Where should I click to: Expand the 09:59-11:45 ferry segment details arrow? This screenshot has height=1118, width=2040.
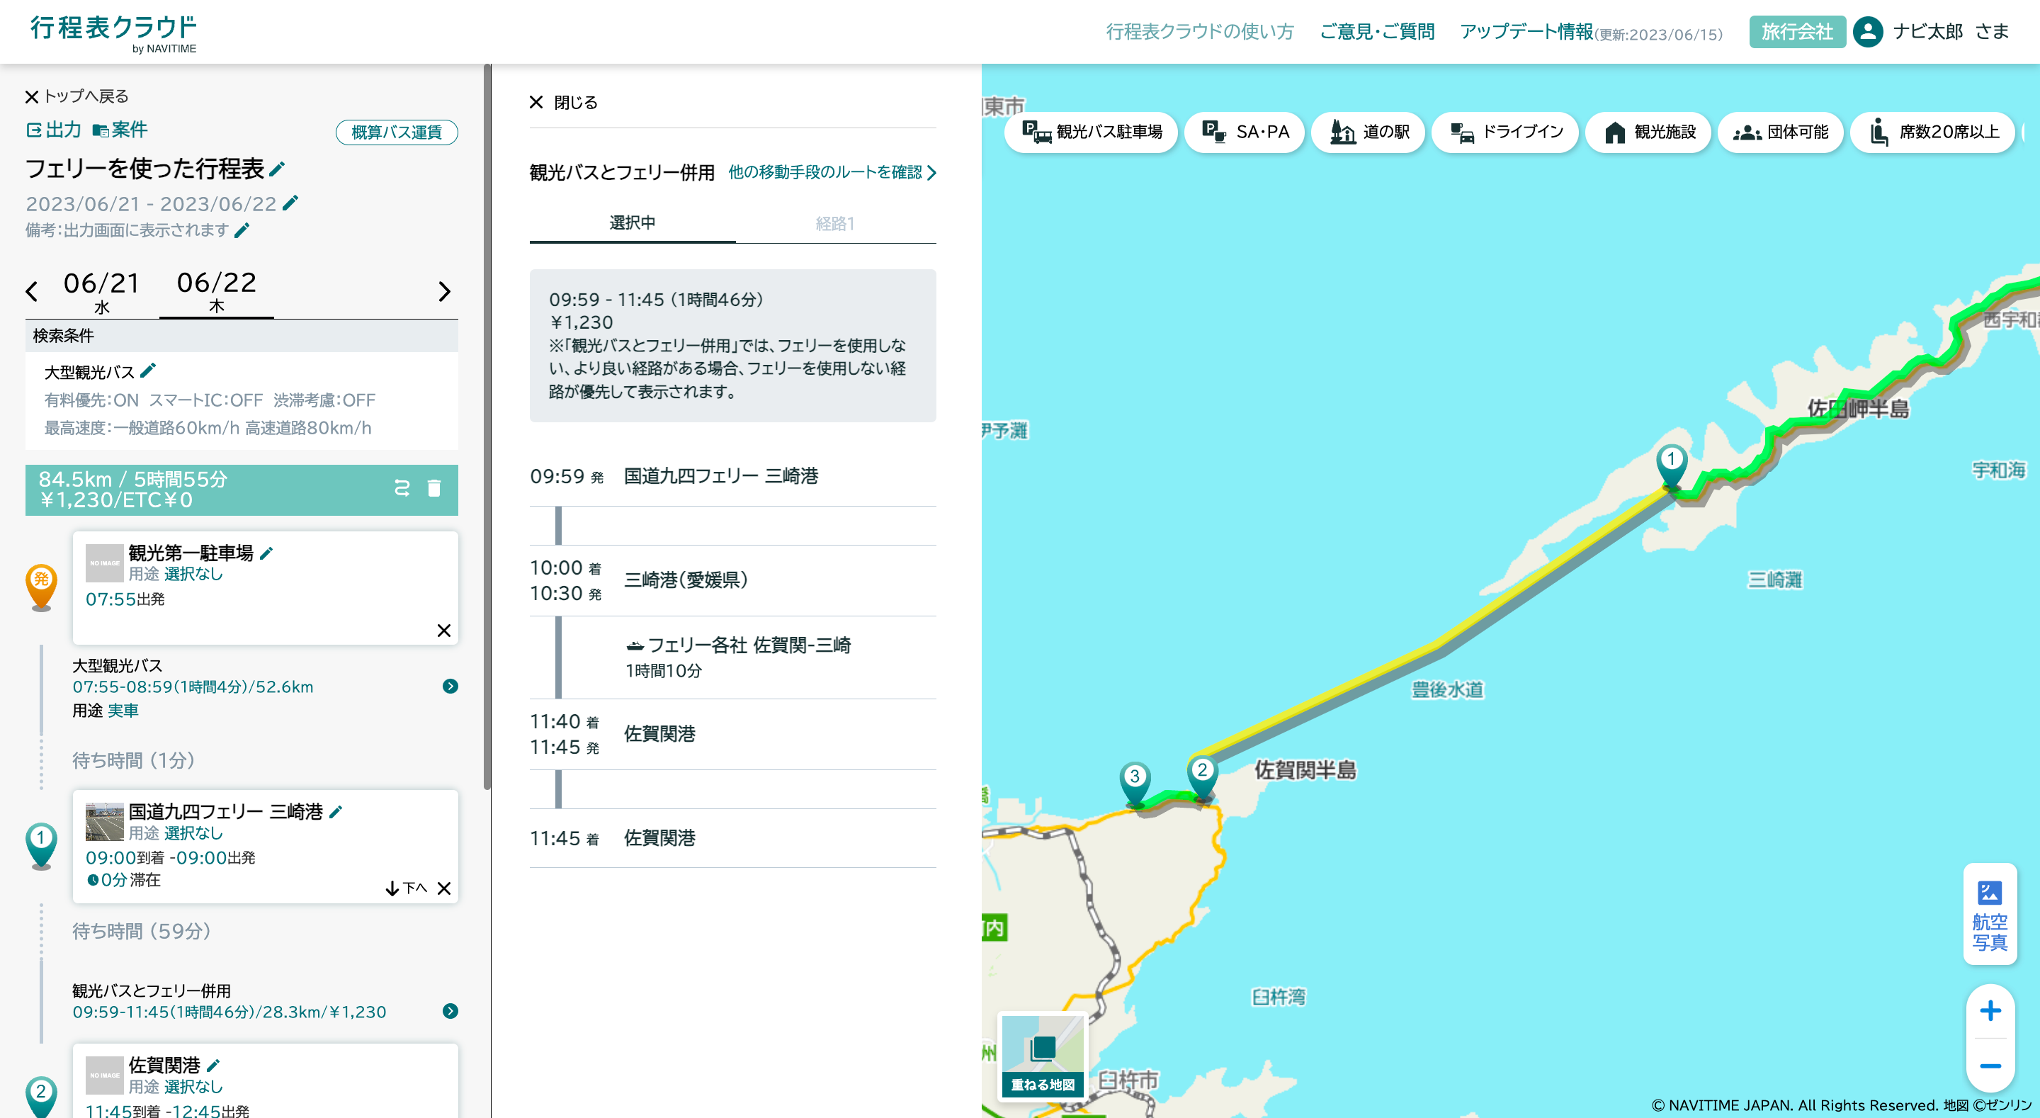click(450, 1012)
